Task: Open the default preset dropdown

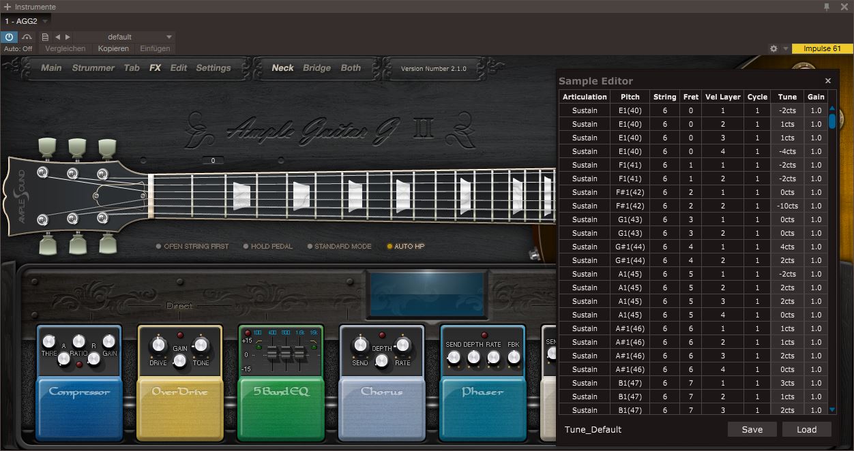Action: 169,37
